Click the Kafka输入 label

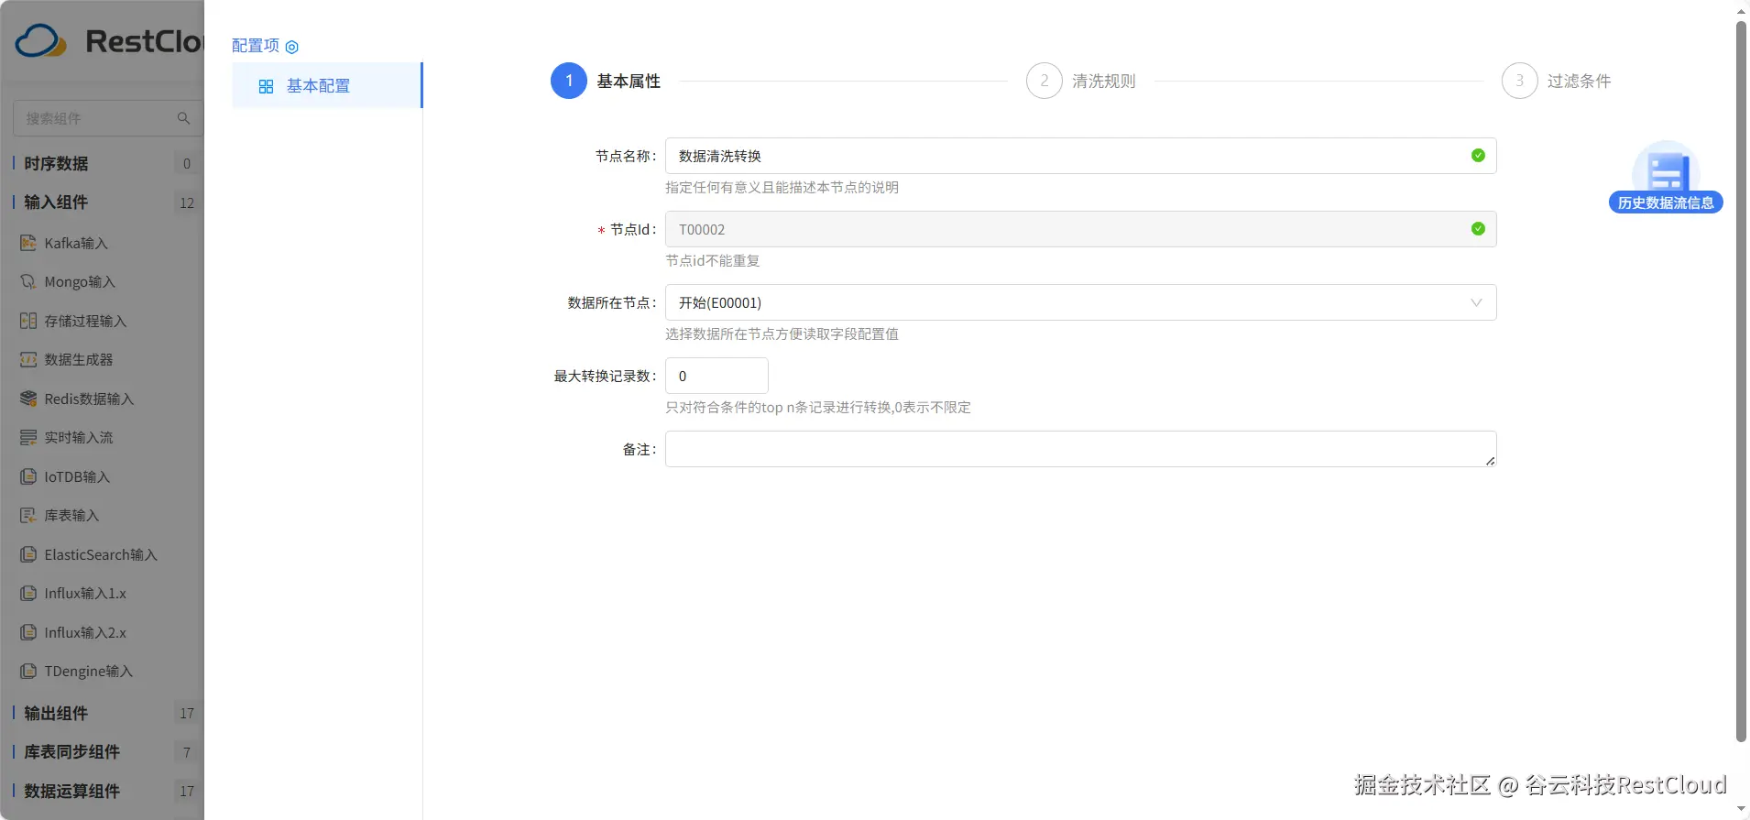pos(76,243)
